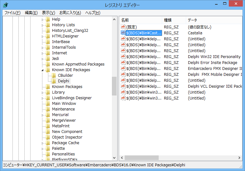Collapse the Known IDE Packages tree node

pos(43,70)
